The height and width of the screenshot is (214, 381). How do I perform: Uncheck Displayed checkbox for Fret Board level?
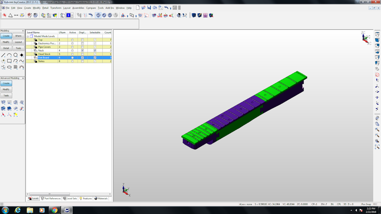(82, 58)
